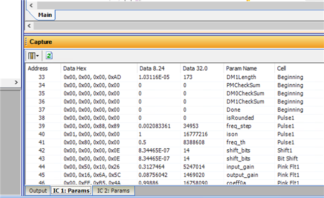Click hex value 0x00, 0x50, 0x10, 0x26
324x198 pixels.
pyautogui.click(x=92, y=167)
